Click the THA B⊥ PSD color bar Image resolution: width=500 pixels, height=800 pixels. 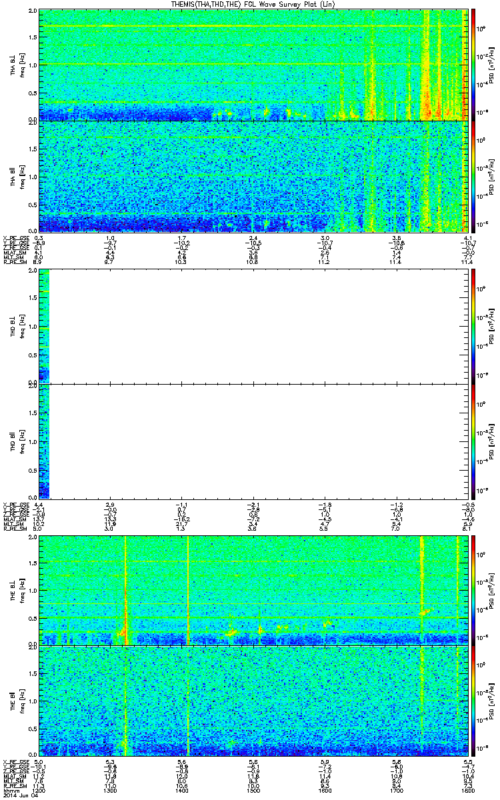click(474, 65)
